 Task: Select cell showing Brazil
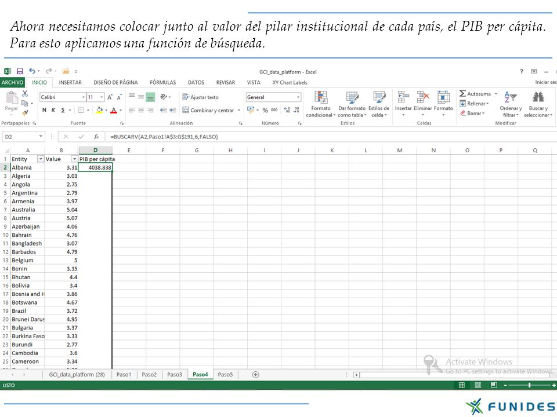(x=28, y=311)
